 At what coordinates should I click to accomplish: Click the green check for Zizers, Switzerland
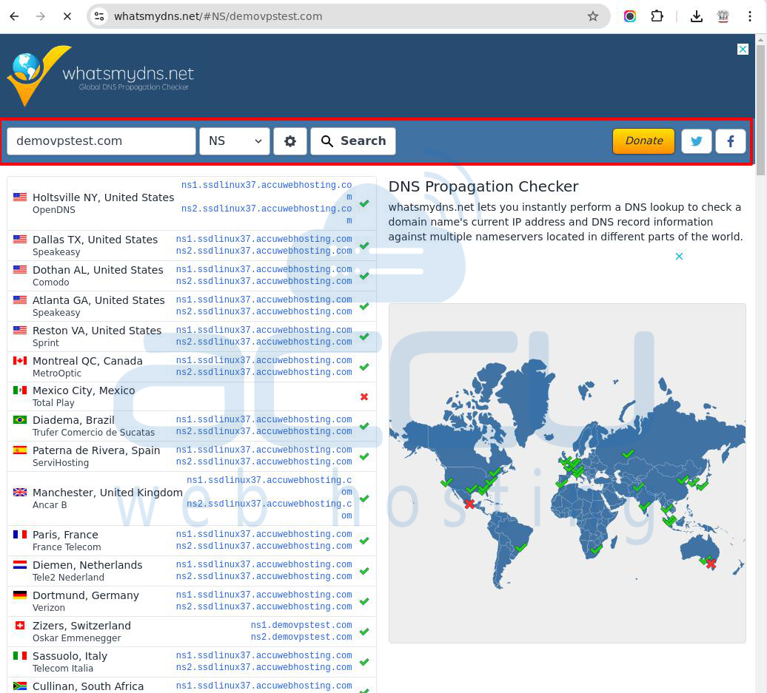click(364, 632)
